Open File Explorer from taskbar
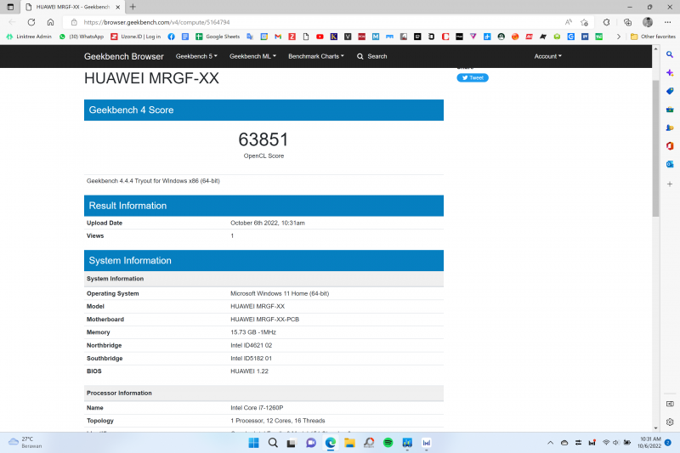This screenshot has width=680, height=453. pos(349,443)
